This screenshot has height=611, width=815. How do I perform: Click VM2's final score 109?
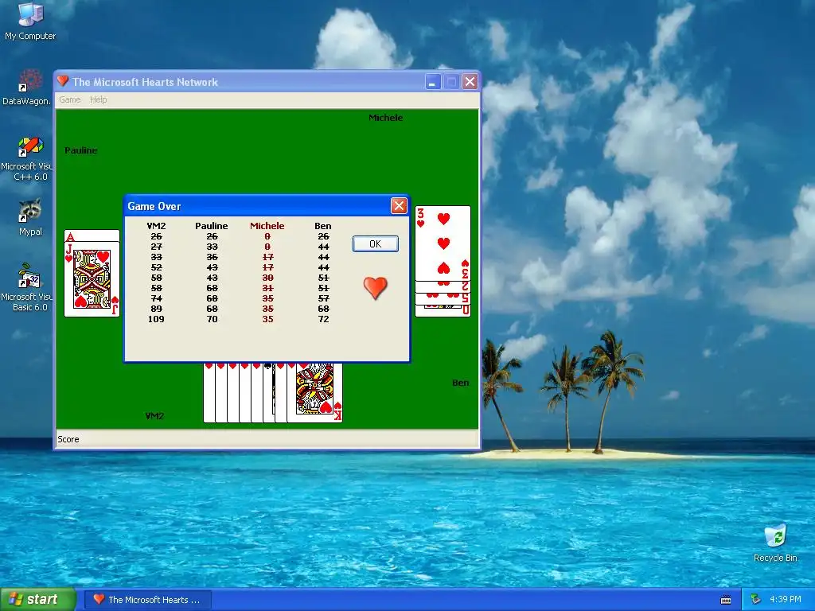coord(156,319)
